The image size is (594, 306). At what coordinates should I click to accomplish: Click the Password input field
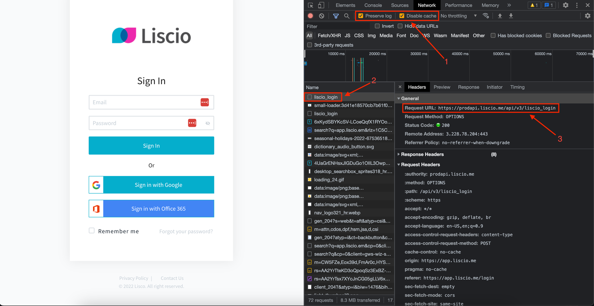pos(151,123)
